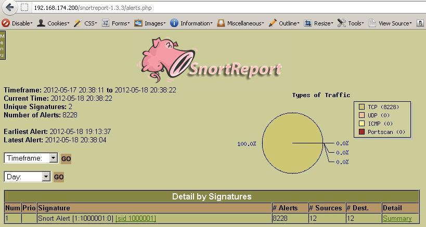This screenshot has width=426, height=227.
Task: Click GO next to Timeframe dropdown
Action: [x=66, y=158]
